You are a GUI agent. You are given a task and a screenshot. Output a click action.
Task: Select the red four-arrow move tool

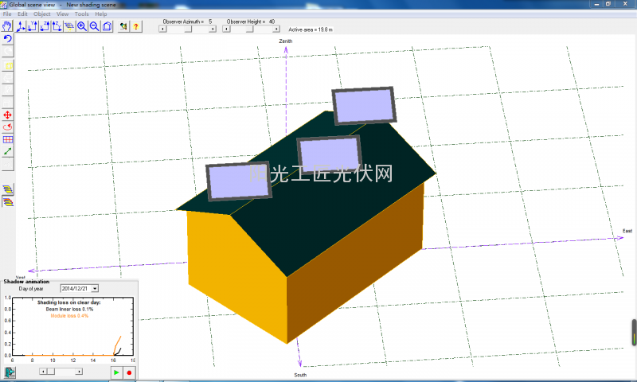8,115
